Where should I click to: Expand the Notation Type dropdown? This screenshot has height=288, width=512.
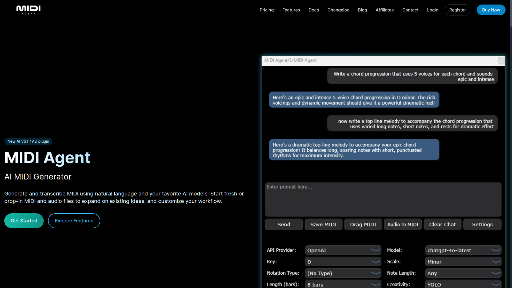coord(343,273)
